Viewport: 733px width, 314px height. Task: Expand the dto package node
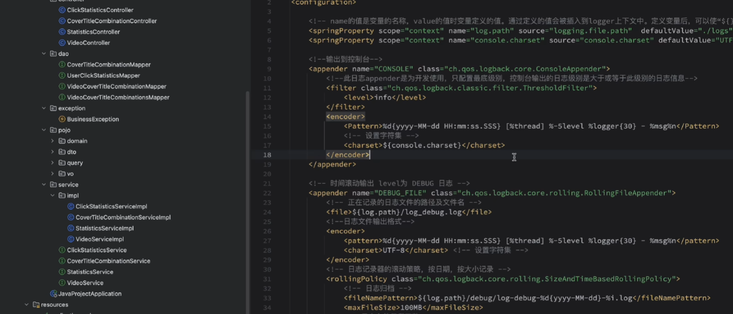(x=52, y=152)
